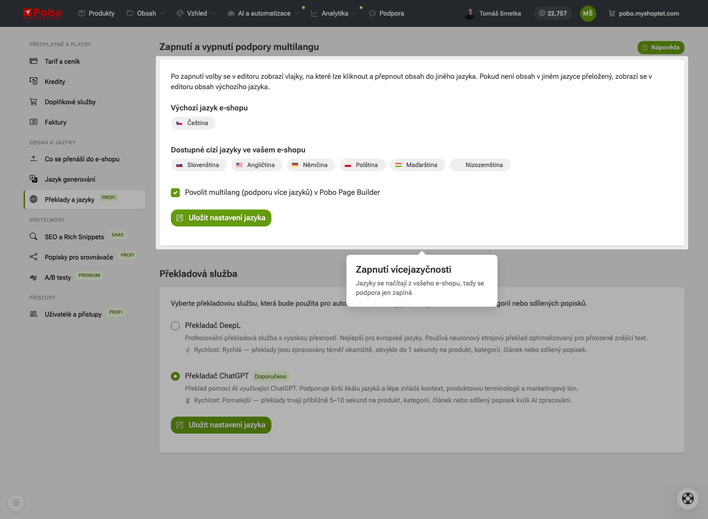Click the share icon for Popisky pro srovnávače

[34, 257]
